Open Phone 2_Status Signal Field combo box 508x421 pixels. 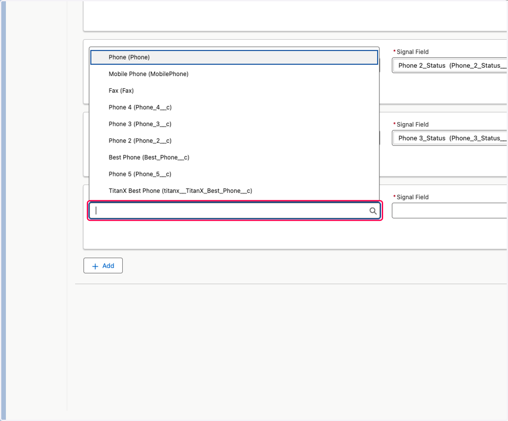tap(450, 66)
